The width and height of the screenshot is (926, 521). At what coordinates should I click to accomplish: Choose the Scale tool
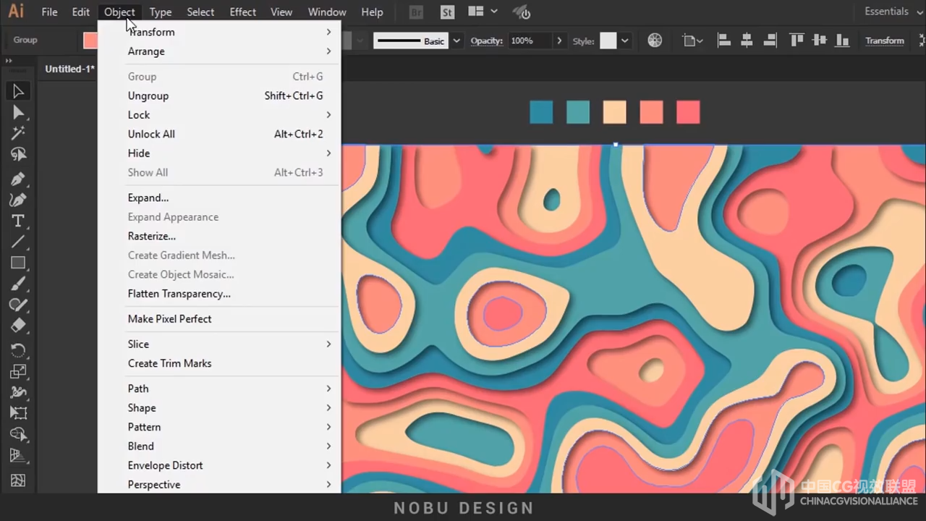(x=18, y=371)
